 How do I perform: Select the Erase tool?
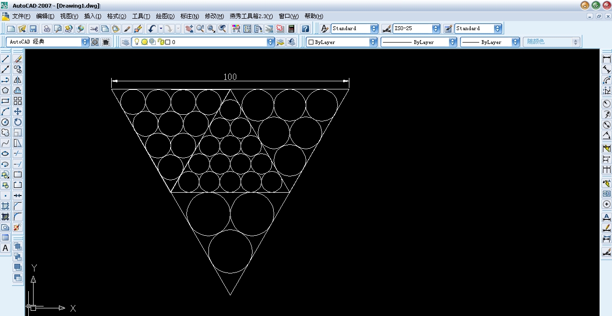18,59
